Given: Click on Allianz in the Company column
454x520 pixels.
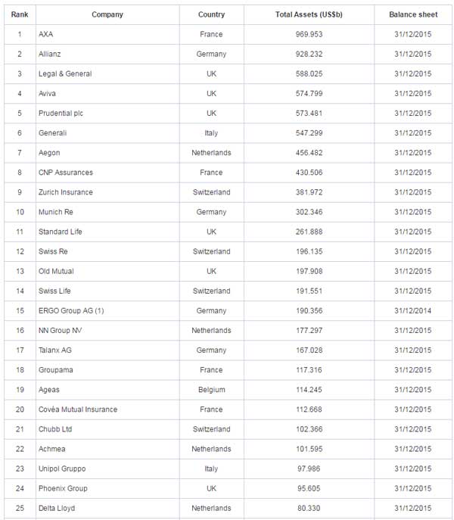Looking at the screenshot, I should (51, 54).
